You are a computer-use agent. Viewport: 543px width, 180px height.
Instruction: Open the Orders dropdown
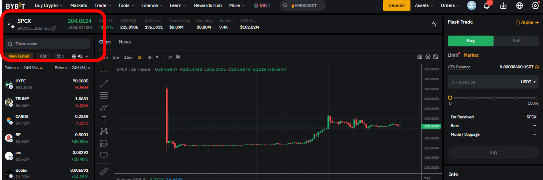pos(450,5)
